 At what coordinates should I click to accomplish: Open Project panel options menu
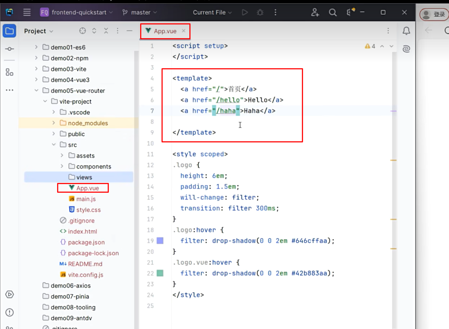(x=117, y=31)
